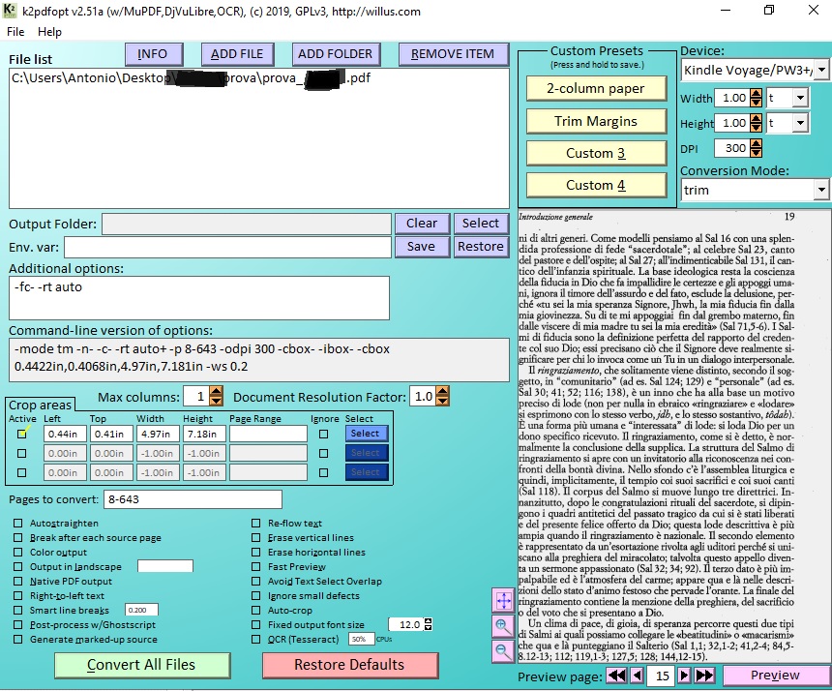
Task: Click the Preview button
Action: click(x=775, y=676)
